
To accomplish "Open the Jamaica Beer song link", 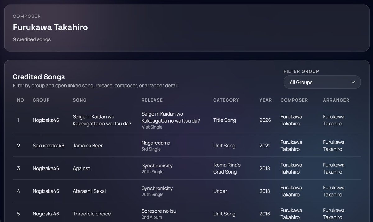I will pyautogui.click(x=88, y=146).
